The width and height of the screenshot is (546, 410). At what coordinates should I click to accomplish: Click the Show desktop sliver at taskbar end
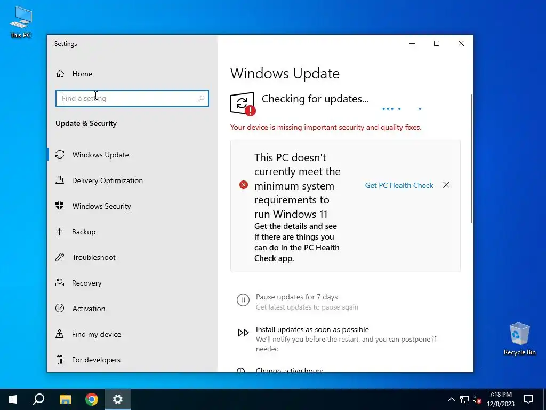[x=544, y=399]
